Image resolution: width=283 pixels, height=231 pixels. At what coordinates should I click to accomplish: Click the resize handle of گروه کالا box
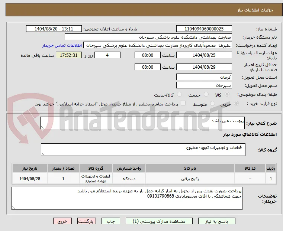pyautogui.click(x=43, y=154)
